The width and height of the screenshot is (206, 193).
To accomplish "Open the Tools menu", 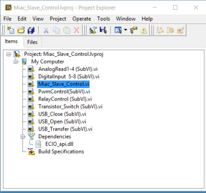I will 104,19.
